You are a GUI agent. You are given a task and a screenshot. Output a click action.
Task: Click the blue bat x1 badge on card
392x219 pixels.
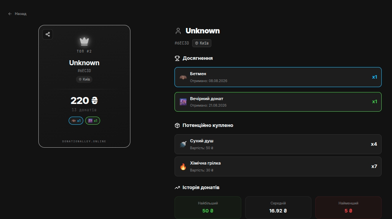tap(76, 121)
